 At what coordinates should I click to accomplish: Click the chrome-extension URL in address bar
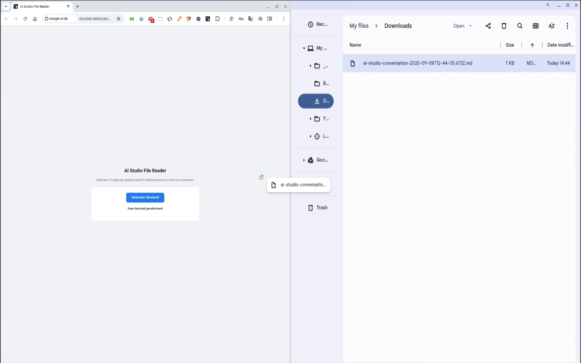pyautogui.click(x=95, y=19)
